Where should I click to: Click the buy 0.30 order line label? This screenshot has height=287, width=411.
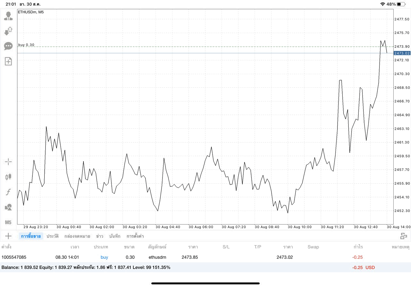pos(26,45)
